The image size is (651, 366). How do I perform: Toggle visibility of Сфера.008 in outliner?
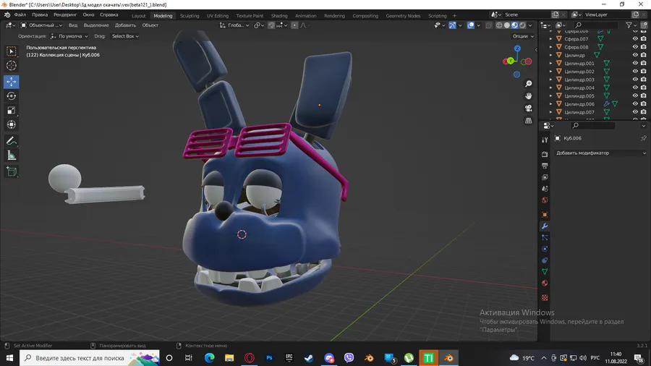tap(635, 47)
